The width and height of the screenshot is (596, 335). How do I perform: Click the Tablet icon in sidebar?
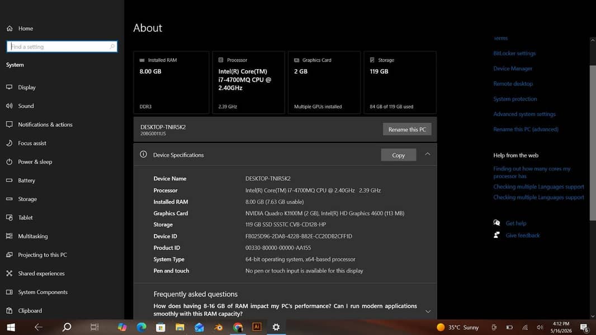coord(10,217)
